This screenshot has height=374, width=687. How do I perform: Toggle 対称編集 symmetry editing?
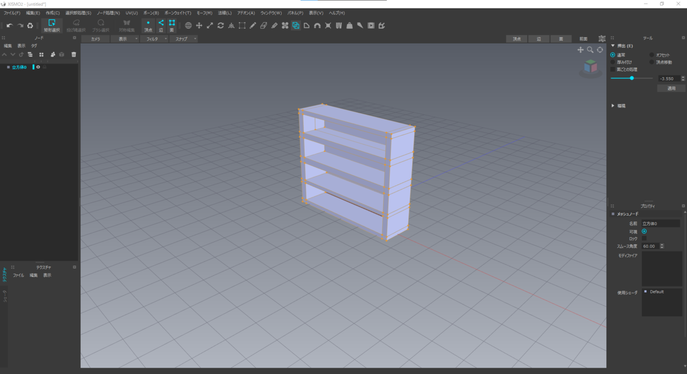click(x=127, y=25)
